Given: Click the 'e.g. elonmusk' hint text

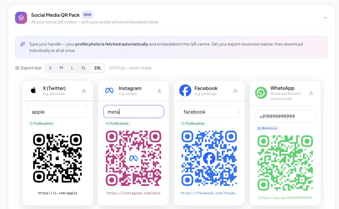Looking at the screenshot, I should (54, 94).
